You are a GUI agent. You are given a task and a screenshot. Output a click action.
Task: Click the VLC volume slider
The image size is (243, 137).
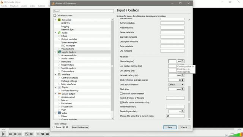coord(235,135)
